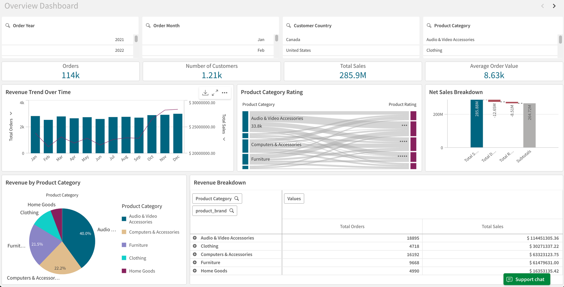Open search in Customer Country filter pane
564x287 pixels.
[x=288, y=25]
